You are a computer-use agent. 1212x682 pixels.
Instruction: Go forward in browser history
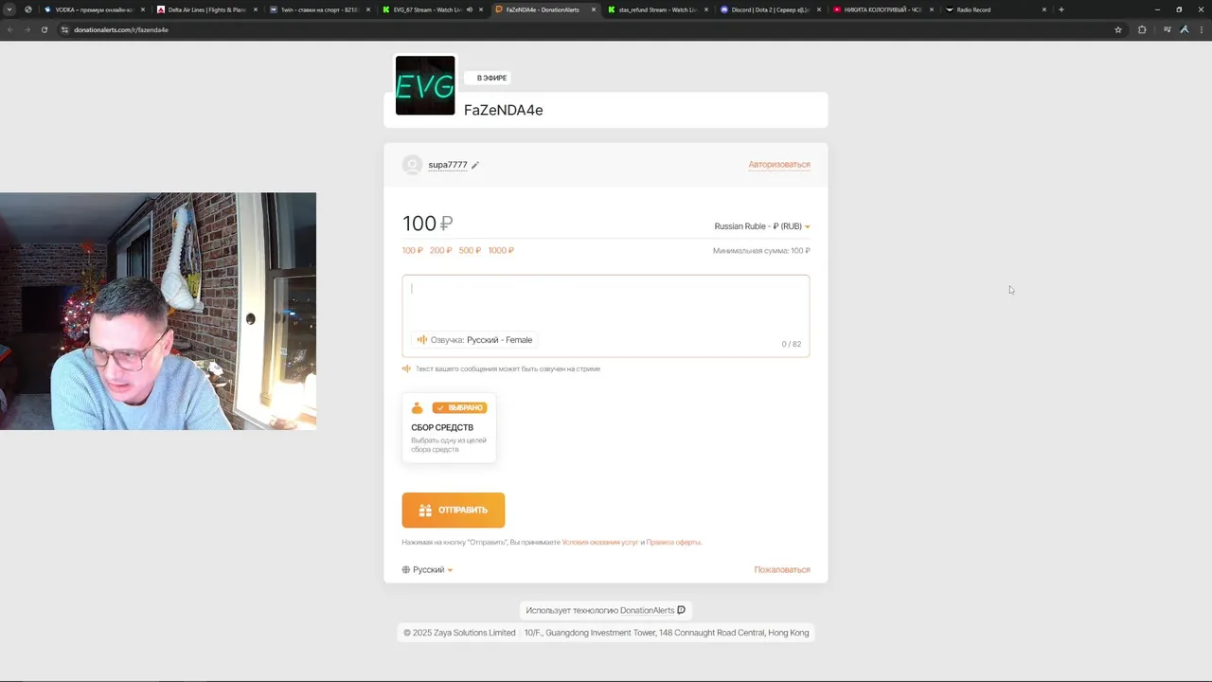tap(27, 29)
